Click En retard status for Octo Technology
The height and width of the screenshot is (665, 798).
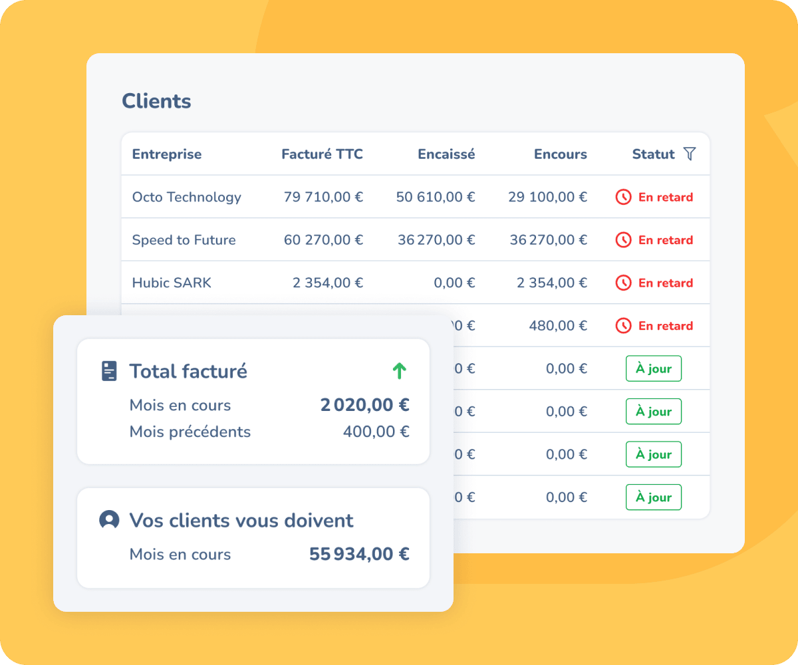point(666,197)
